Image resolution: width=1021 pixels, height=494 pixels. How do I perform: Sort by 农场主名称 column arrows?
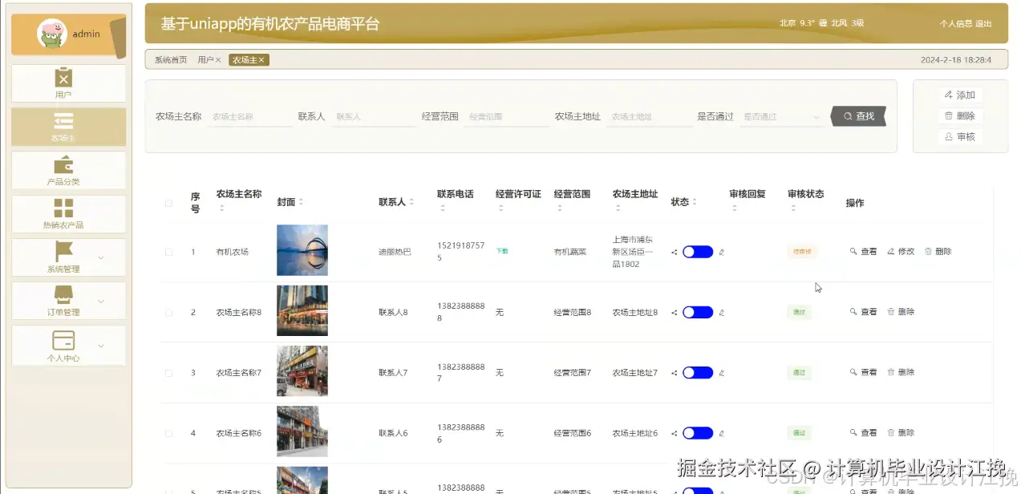[221, 209]
